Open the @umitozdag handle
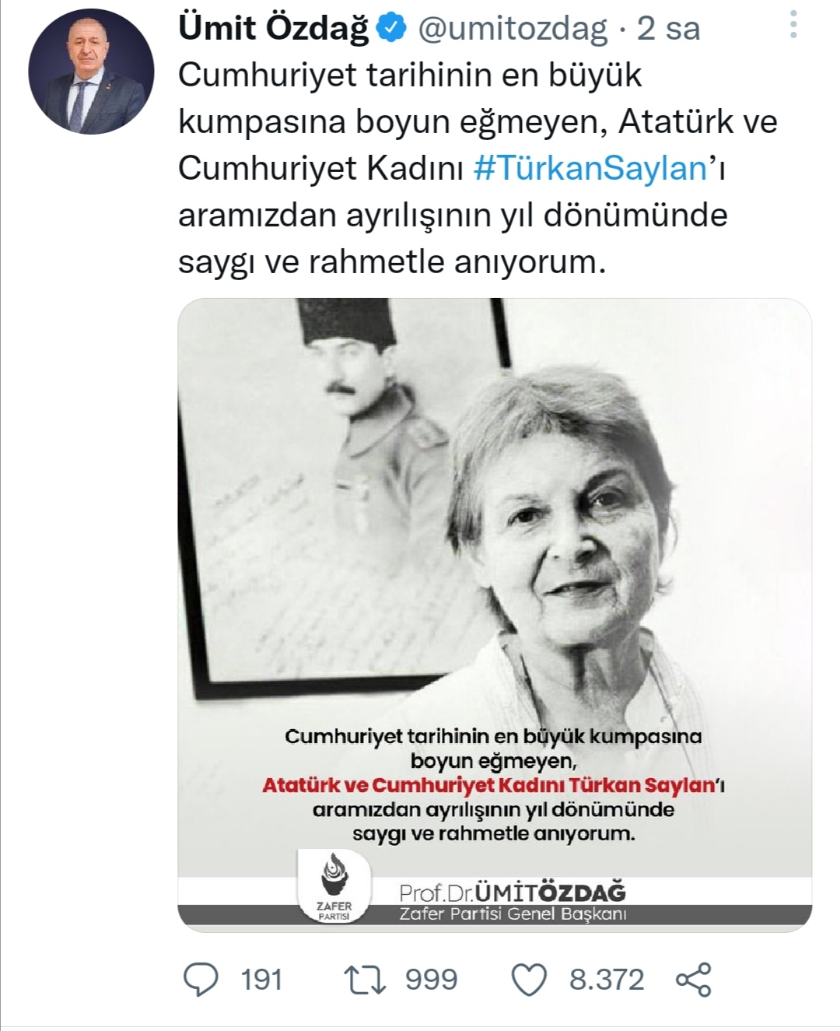This screenshot has height=1031, width=840. [513, 30]
